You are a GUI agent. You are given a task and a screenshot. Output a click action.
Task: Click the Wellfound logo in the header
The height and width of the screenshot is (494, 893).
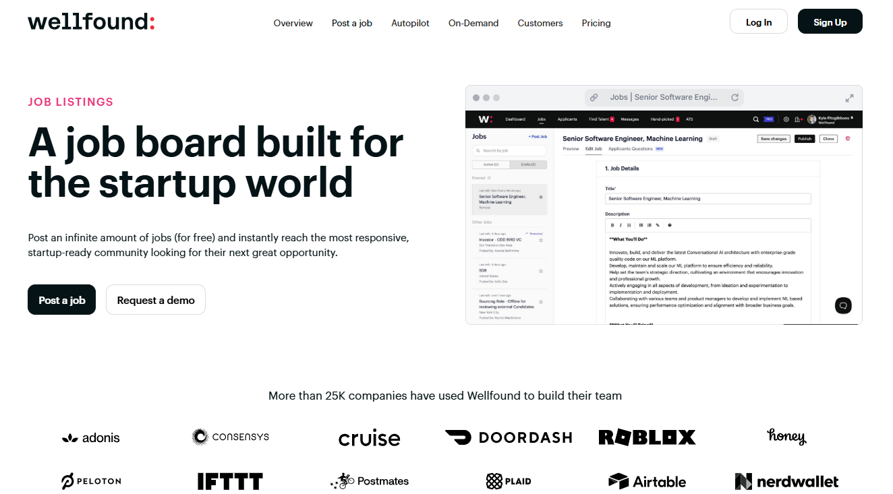click(x=91, y=22)
